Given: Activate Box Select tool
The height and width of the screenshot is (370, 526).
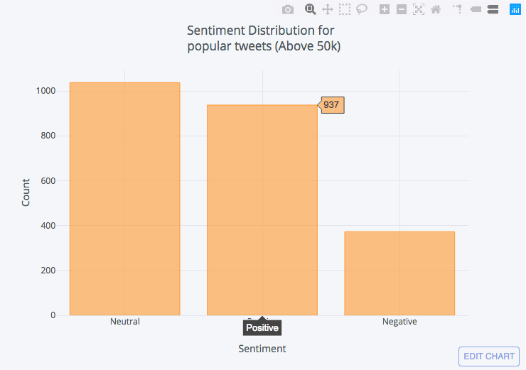Looking at the screenshot, I should pyautogui.click(x=345, y=9).
